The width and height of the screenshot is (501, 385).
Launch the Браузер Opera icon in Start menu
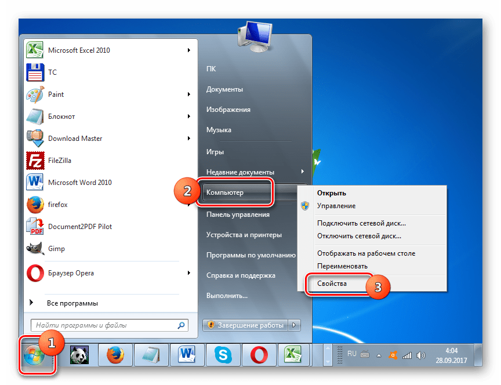(35, 273)
